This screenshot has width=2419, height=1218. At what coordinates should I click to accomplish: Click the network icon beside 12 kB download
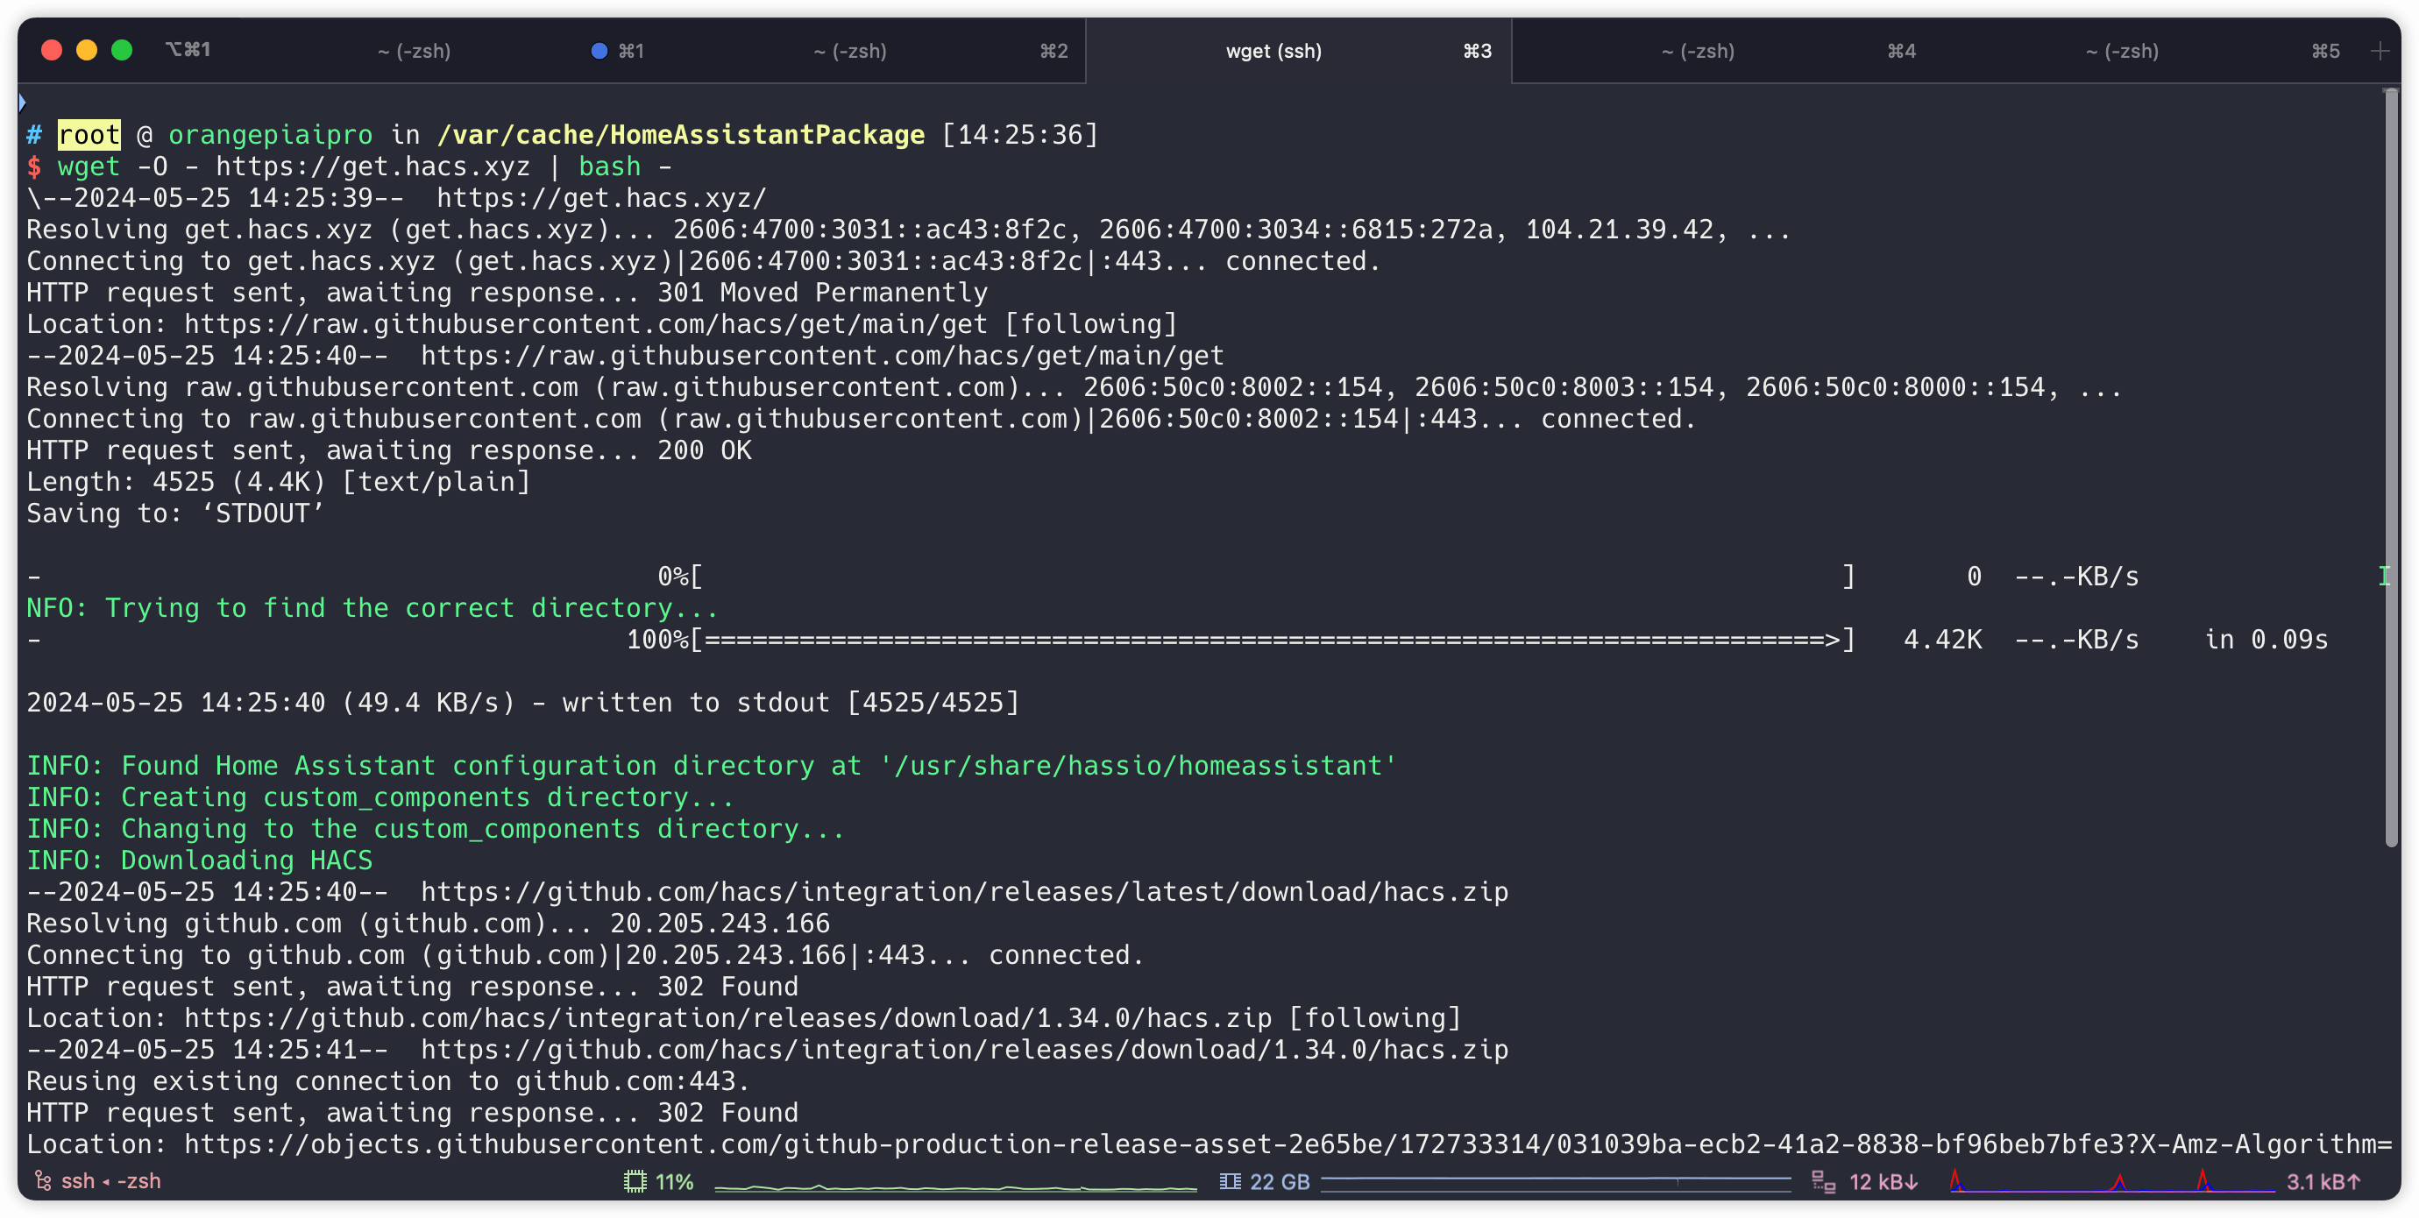coord(1823,1181)
